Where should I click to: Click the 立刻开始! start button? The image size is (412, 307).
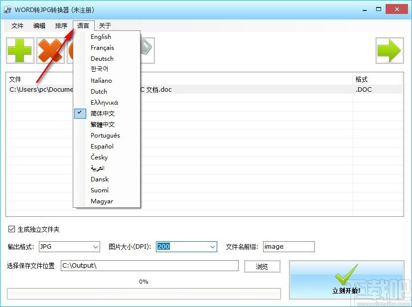click(x=346, y=280)
